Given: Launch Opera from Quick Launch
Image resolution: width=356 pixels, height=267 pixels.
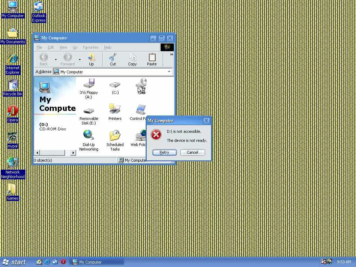Looking at the screenshot, I should [x=63, y=262].
